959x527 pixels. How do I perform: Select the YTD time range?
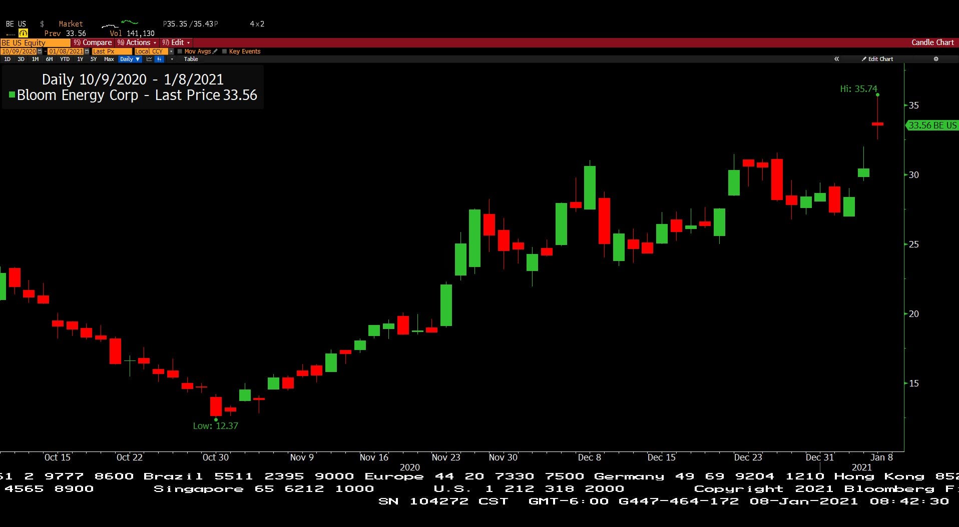click(x=65, y=59)
